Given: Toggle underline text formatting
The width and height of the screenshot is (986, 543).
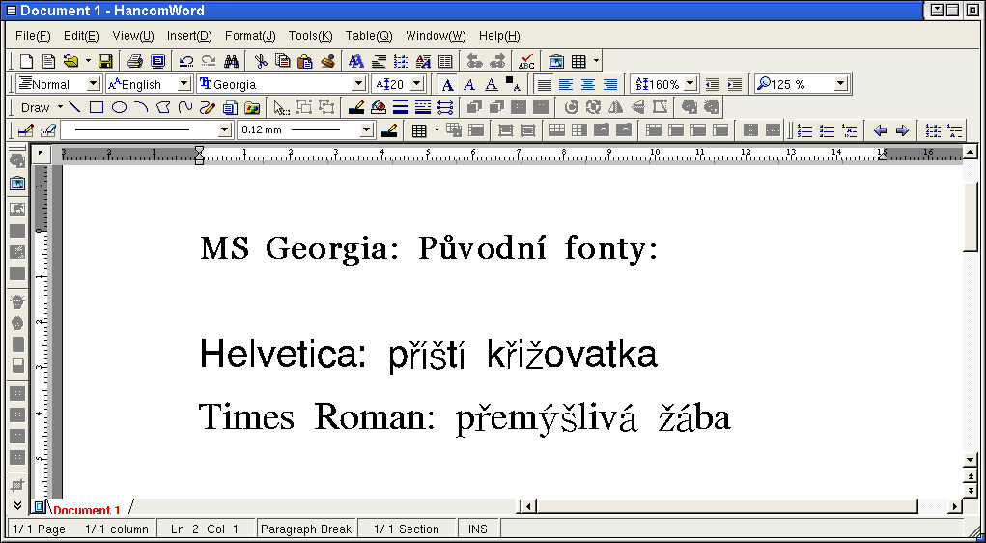Looking at the screenshot, I should coord(492,84).
